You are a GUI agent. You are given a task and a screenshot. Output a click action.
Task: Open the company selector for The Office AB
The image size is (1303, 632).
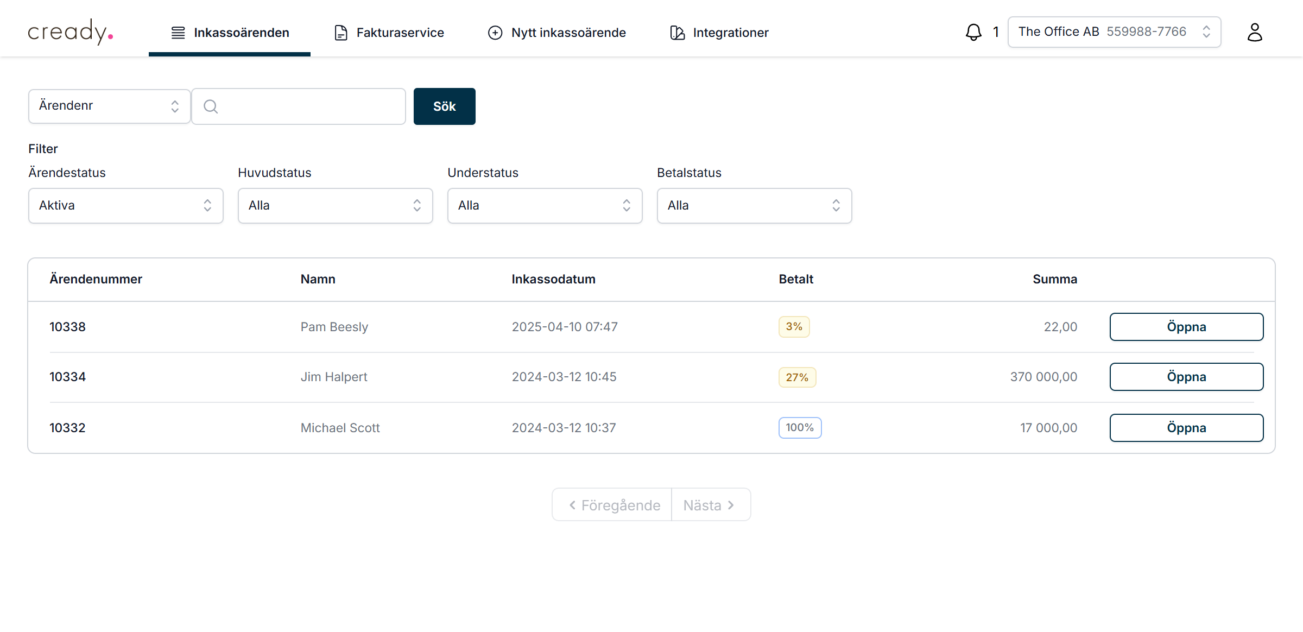[x=1114, y=31]
